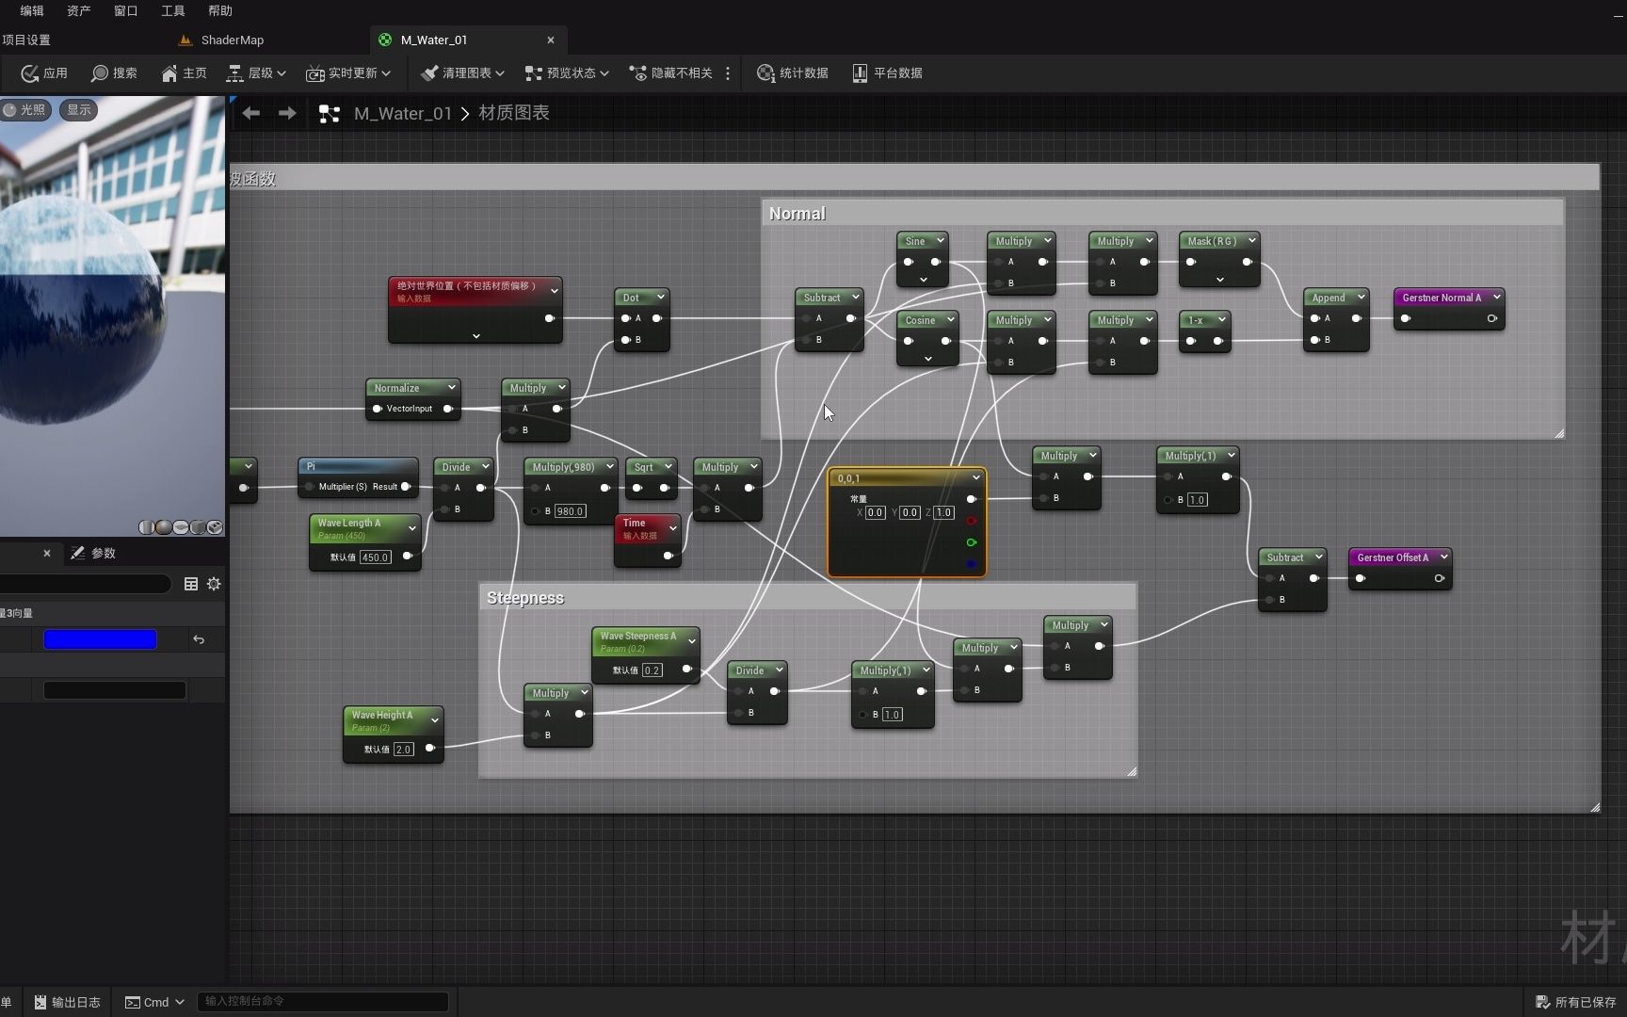
Task: Expand the absolute world position node bottom arrow
Action: [x=475, y=336]
